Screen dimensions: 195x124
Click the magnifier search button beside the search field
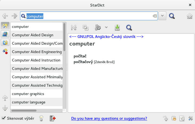(172, 16)
